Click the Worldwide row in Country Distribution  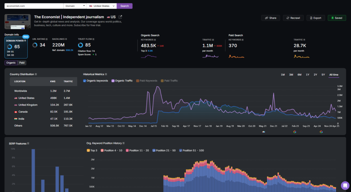(44, 91)
